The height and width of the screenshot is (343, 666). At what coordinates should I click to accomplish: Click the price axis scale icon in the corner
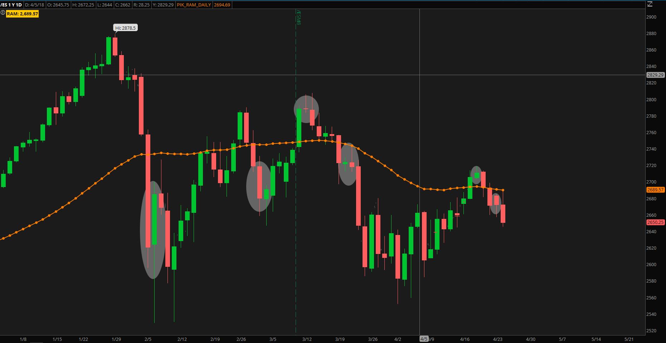click(650, 5)
